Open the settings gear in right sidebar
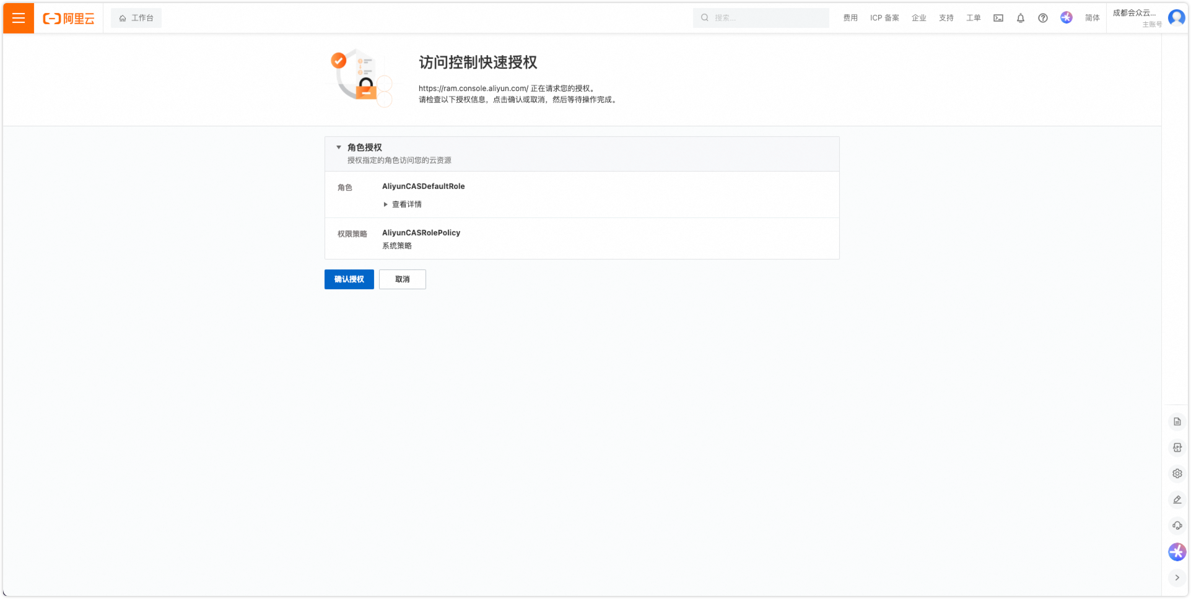 (1177, 474)
